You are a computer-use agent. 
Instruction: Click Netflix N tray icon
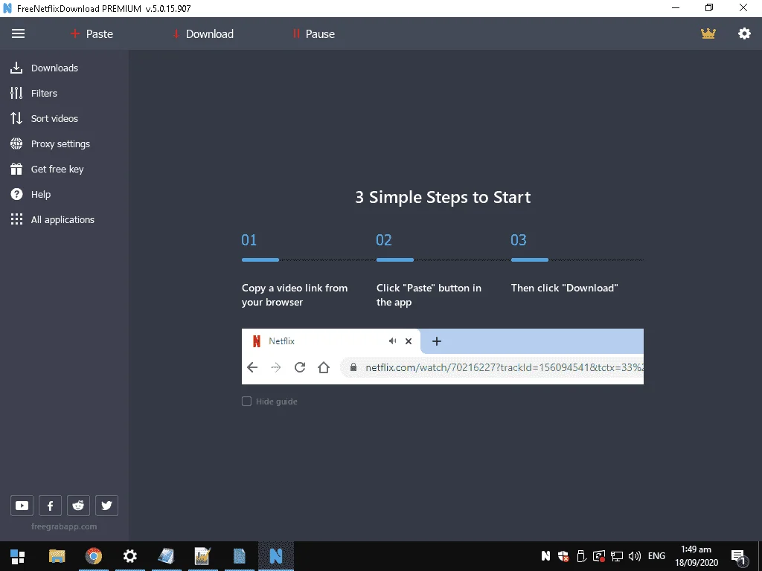545,556
